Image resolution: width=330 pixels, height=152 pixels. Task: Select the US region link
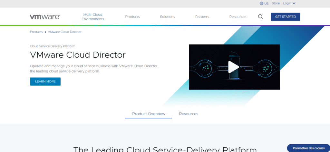click(267, 3)
